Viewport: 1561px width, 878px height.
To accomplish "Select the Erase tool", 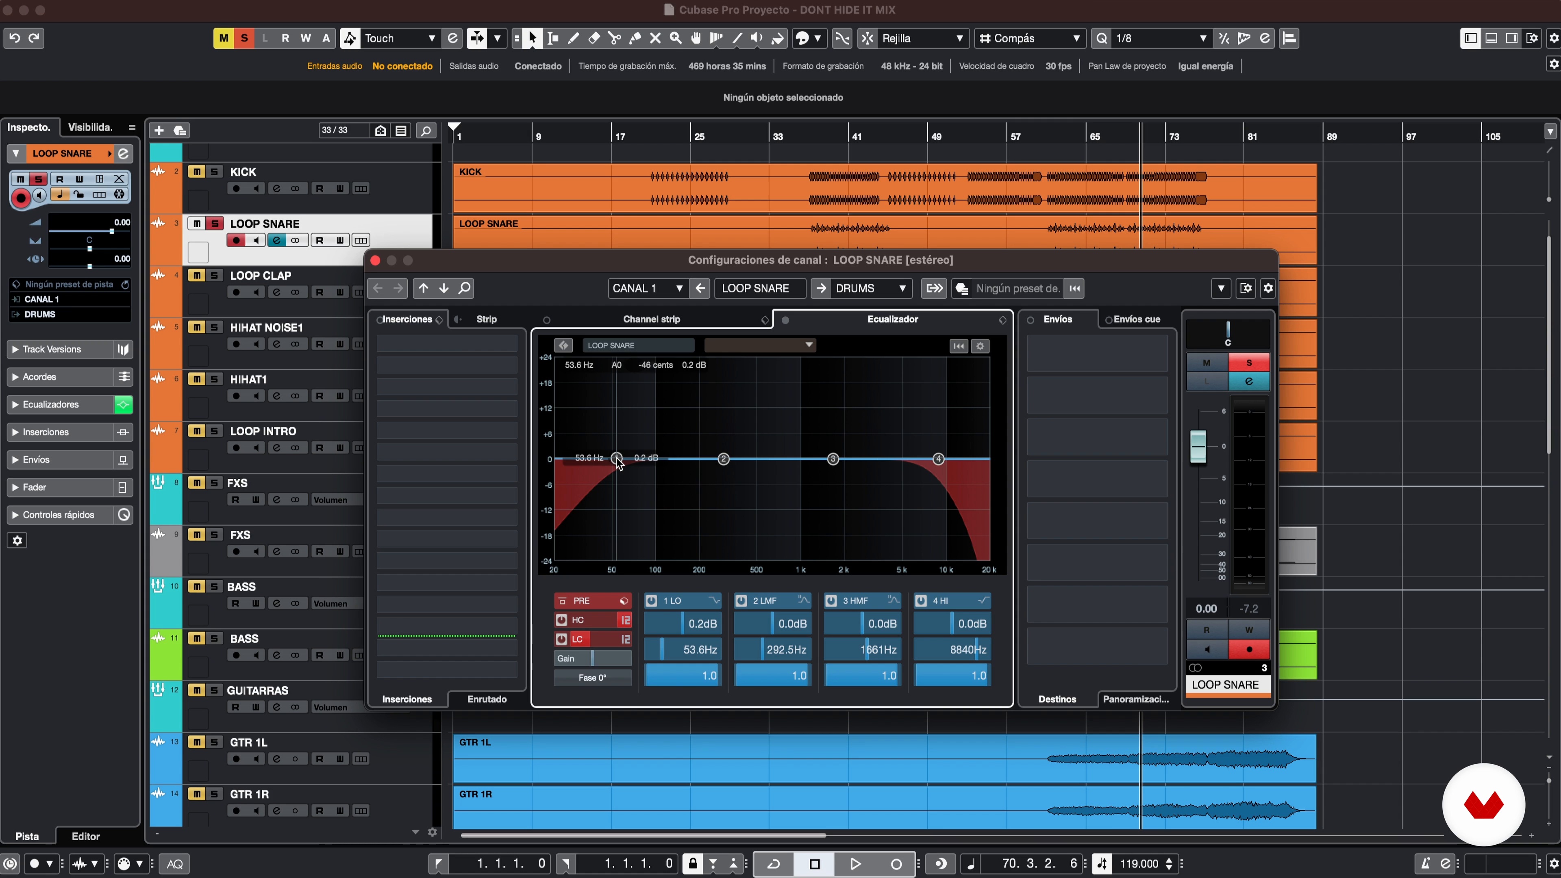I will [594, 38].
